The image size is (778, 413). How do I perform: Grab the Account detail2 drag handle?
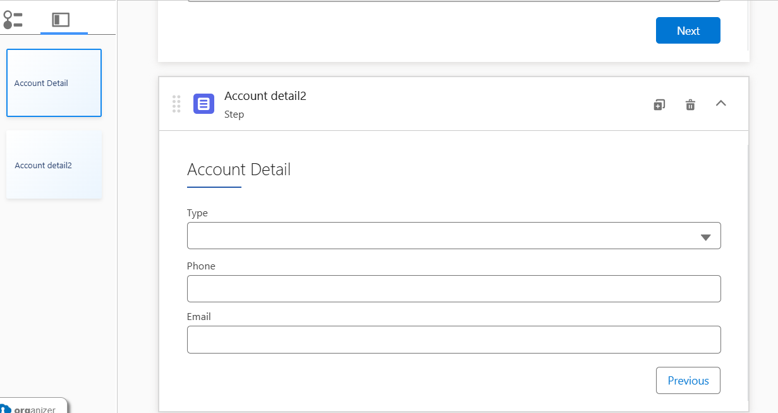pos(176,104)
